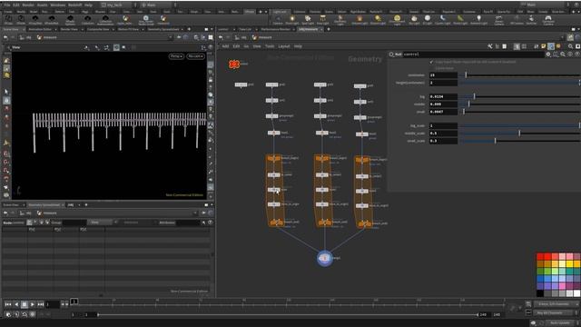The width and height of the screenshot is (581, 327).
Task: Pick the black color swatch in palette
Action: pyautogui.click(x=540, y=293)
